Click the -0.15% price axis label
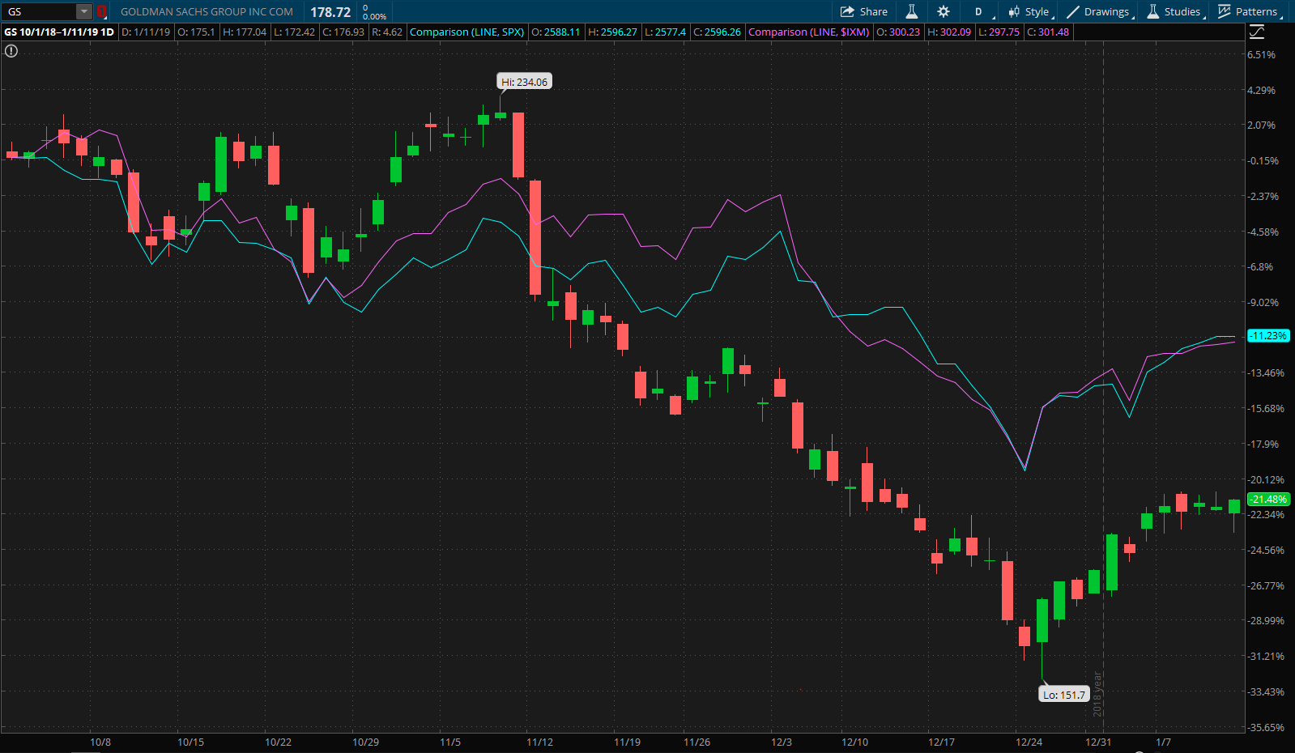This screenshot has width=1295, height=753. [x=1263, y=161]
